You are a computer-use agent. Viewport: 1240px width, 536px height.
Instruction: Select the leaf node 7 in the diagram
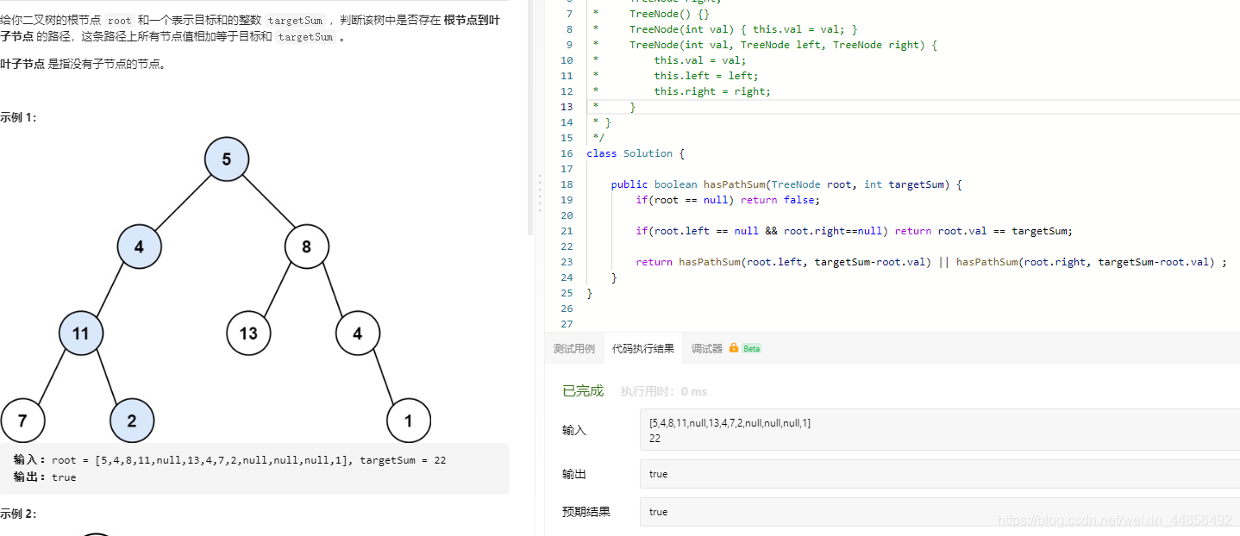[23, 420]
